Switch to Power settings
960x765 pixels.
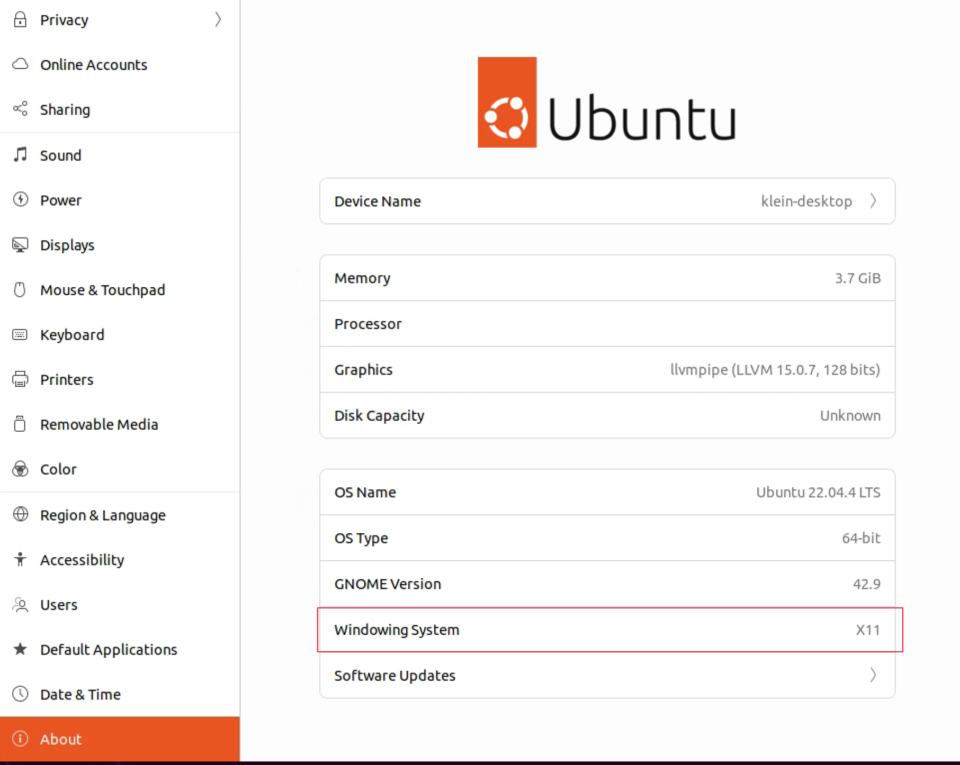(120, 200)
